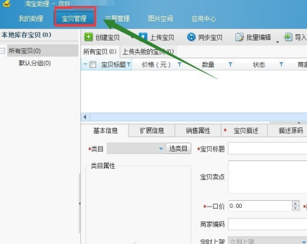Decrease 一口价 with the down stepper
Screen dimensions: 307x244
(296, 208)
